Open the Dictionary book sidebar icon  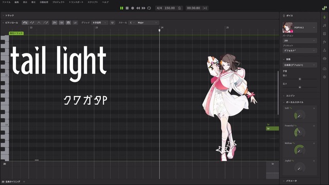[324, 33]
